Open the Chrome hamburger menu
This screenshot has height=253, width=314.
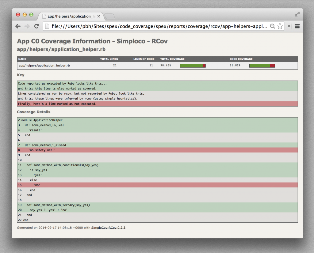tap(297, 26)
